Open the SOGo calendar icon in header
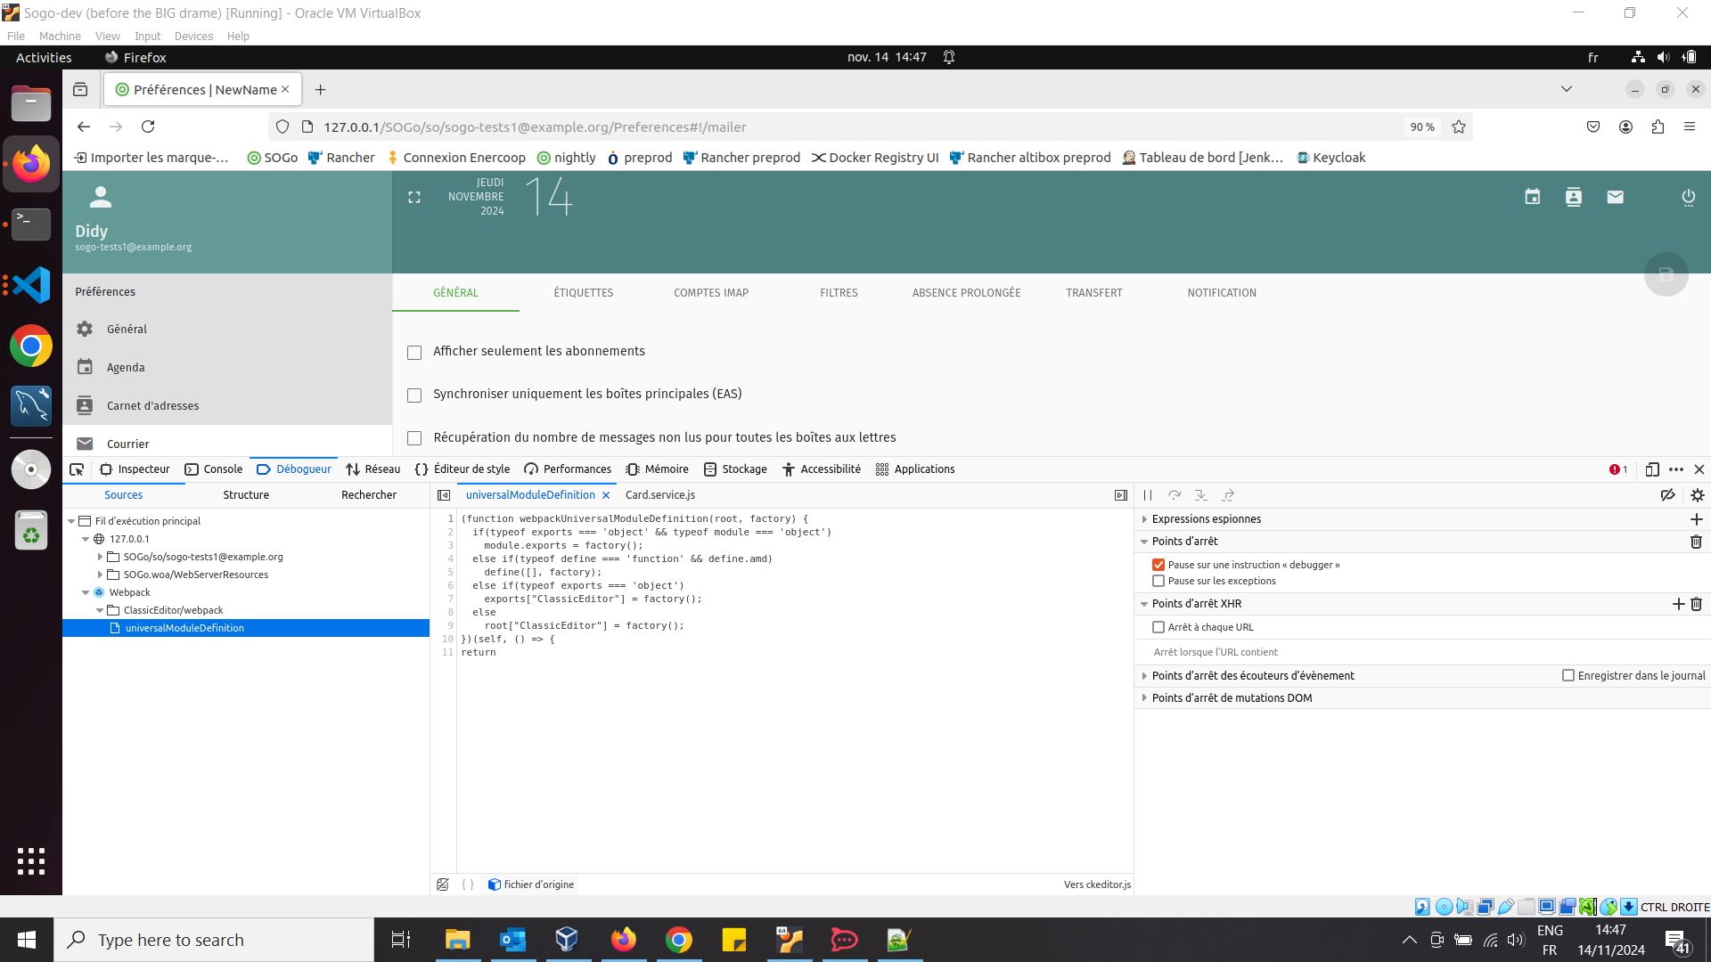Viewport: 1711px width, 962px height. [1532, 197]
